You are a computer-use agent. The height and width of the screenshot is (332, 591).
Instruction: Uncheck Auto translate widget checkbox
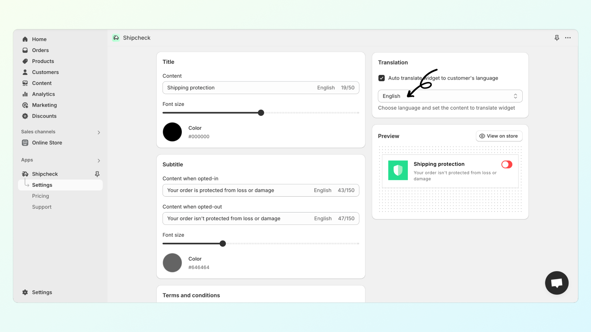pyautogui.click(x=382, y=78)
